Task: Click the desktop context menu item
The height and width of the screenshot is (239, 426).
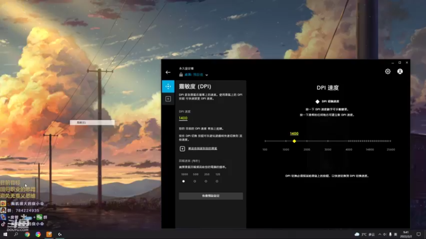Action: point(92,123)
